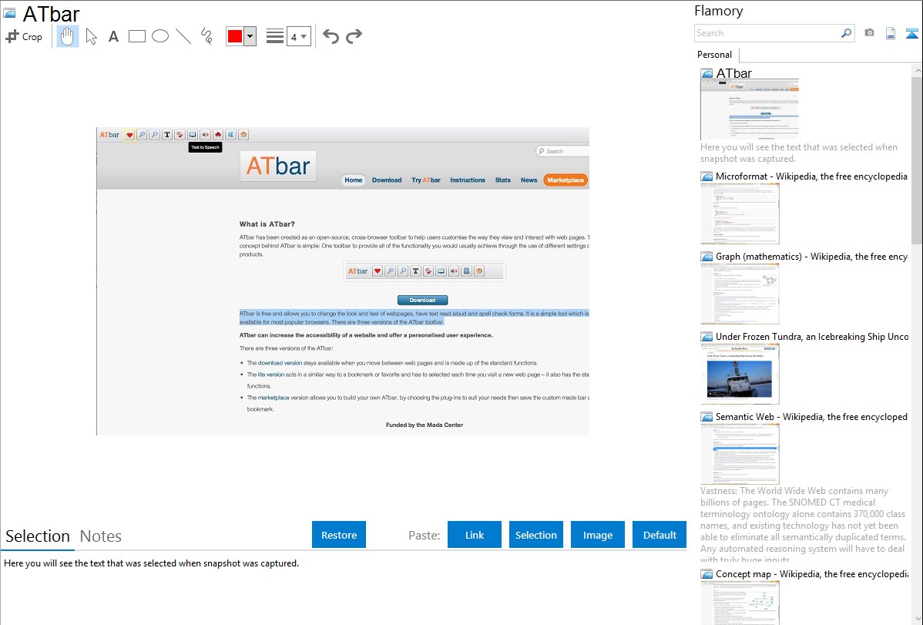Open the Under Frozen Tundra snapshot thumbnail
Screen dimensions: 923x625
point(740,374)
